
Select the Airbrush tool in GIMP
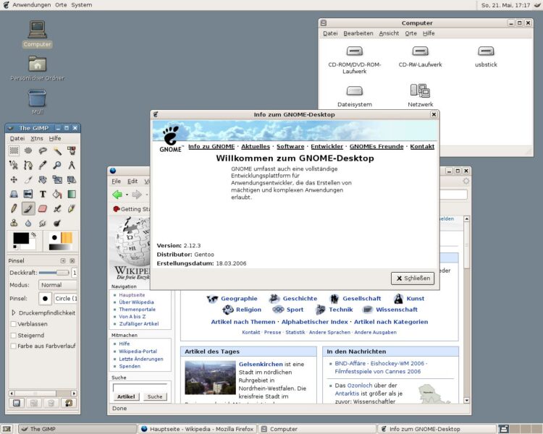click(x=57, y=209)
